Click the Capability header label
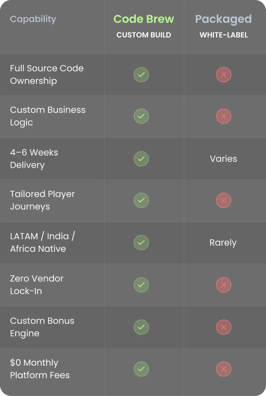This screenshot has width=266, height=396. coord(33,19)
